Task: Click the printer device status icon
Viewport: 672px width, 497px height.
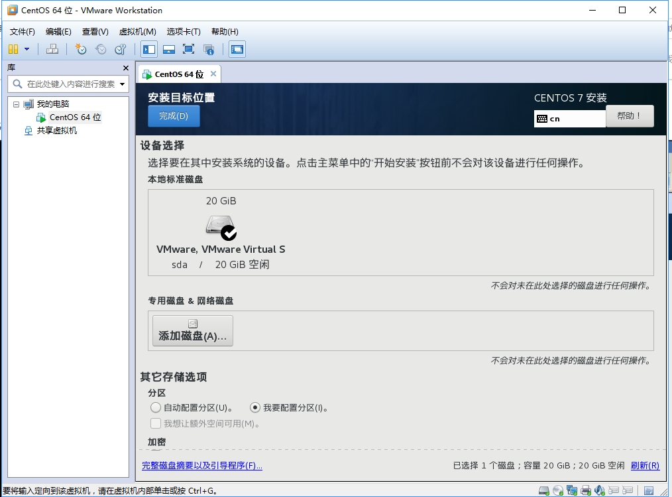Action: (585, 490)
